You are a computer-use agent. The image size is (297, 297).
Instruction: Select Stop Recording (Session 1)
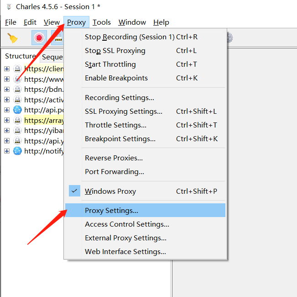(145, 37)
